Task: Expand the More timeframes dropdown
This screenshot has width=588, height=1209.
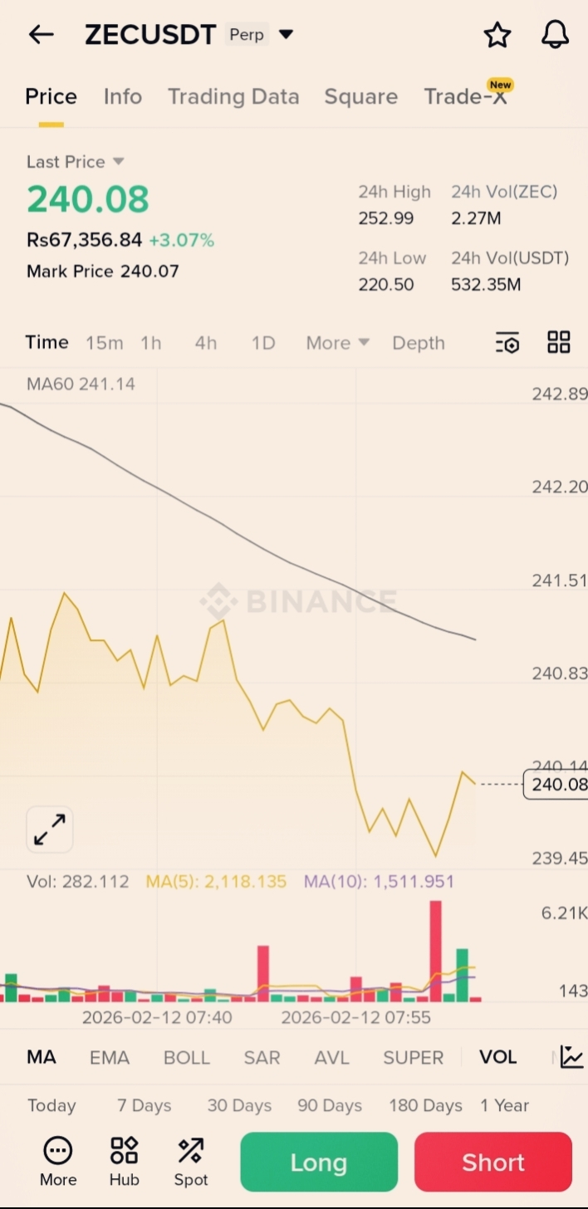Action: pos(337,343)
